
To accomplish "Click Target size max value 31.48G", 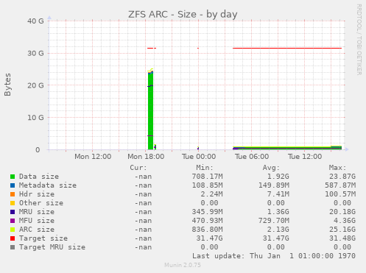I will pyautogui.click(x=342, y=238).
